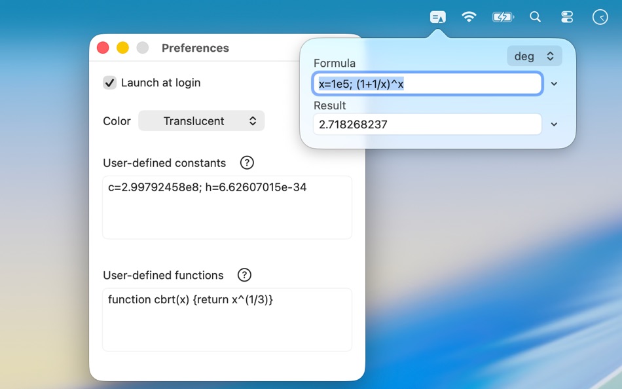The image size is (622, 389).
Task: Expand the Formula history chevron
Action: (554, 84)
